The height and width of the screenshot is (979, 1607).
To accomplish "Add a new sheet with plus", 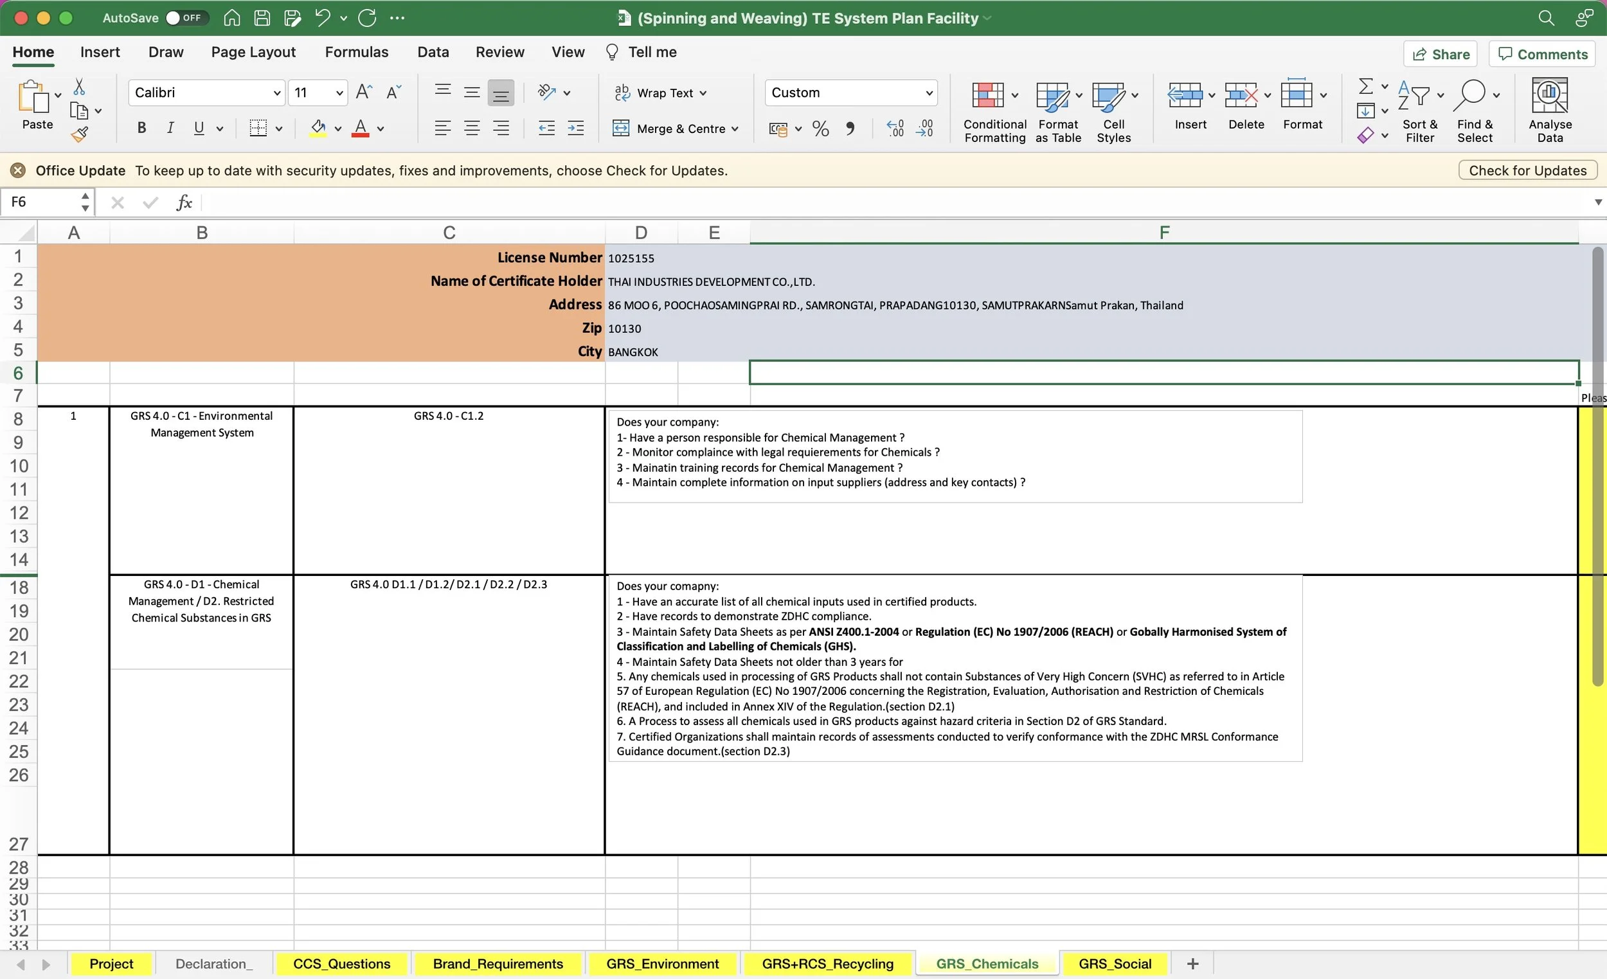I will tap(1193, 964).
